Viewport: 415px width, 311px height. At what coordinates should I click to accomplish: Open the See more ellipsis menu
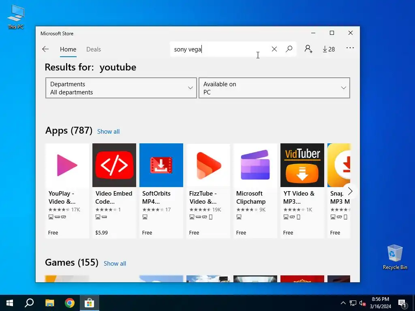(x=350, y=48)
